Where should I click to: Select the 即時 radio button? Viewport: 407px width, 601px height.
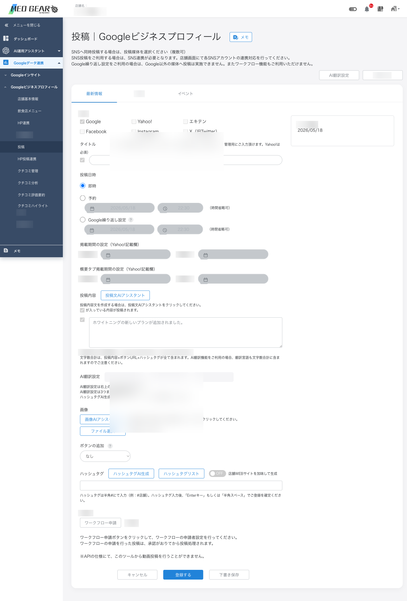[83, 186]
